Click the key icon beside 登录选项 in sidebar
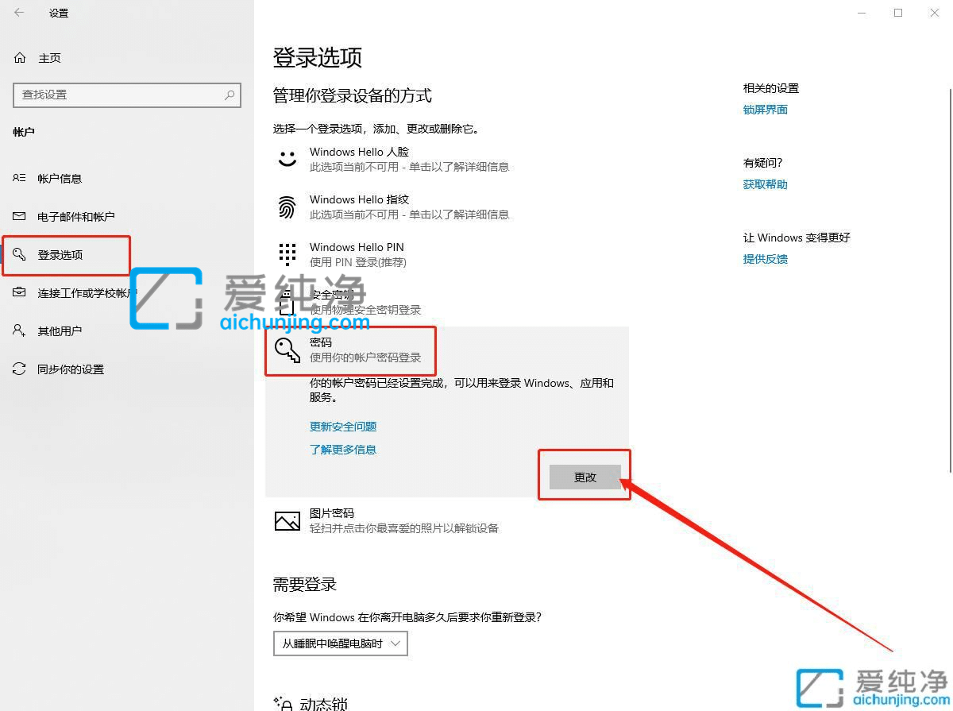 pos(20,254)
